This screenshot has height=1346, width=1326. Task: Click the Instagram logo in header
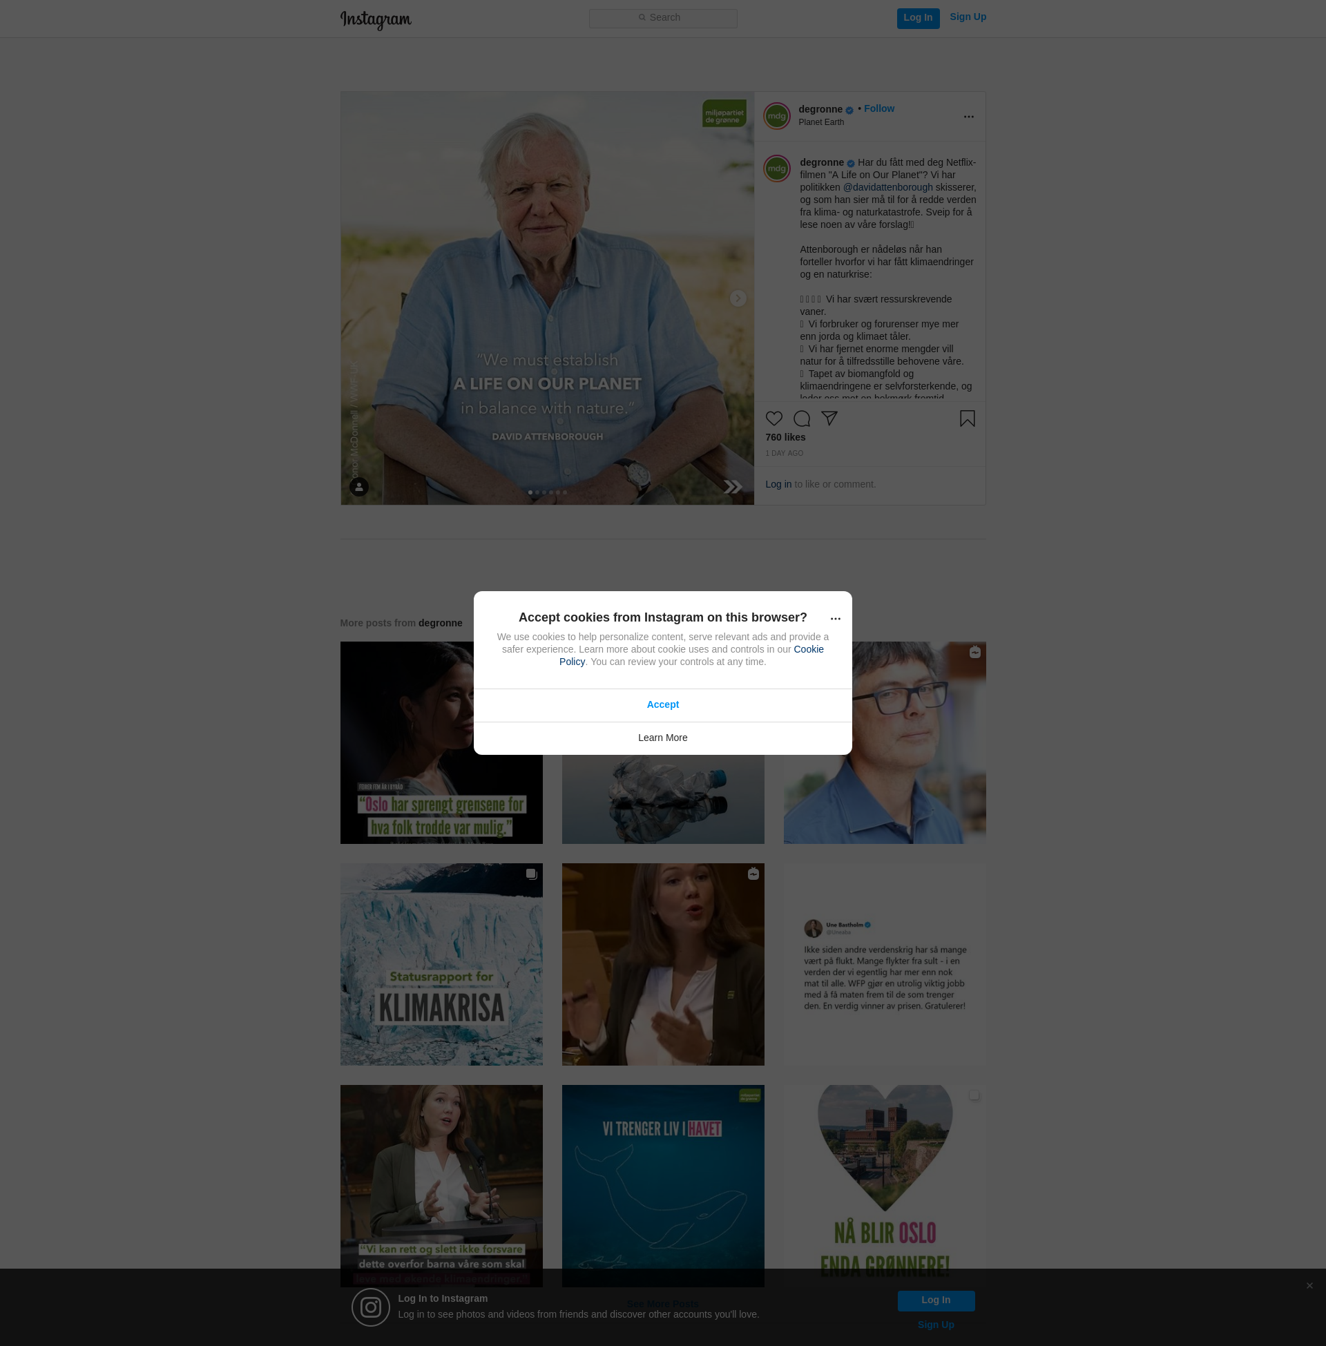[x=376, y=19]
